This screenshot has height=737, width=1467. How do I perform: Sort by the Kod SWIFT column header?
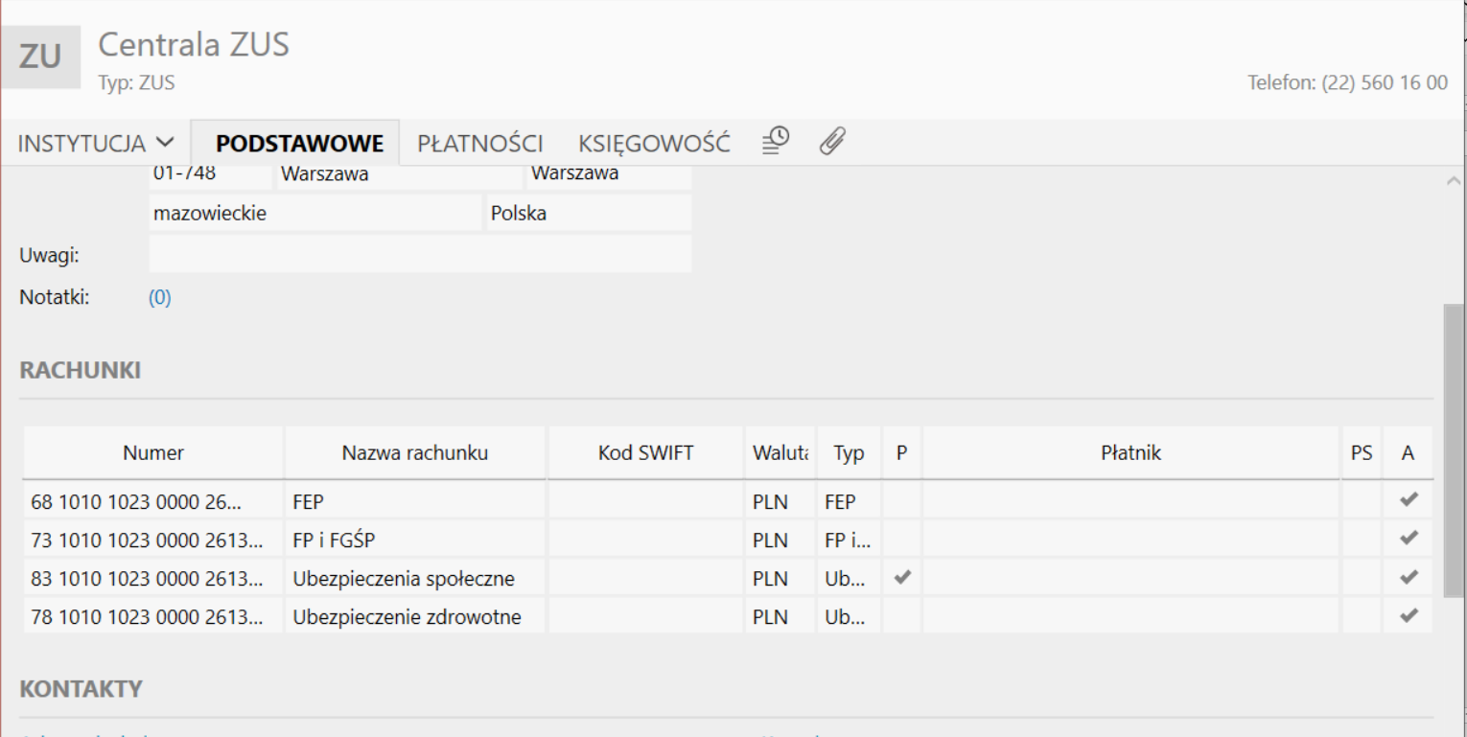pyautogui.click(x=645, y=453)
